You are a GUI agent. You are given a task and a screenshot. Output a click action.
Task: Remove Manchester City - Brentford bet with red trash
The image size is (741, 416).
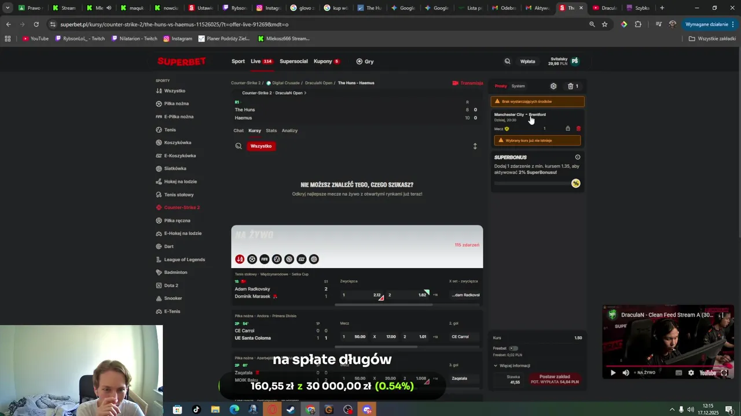coord(578,129)
